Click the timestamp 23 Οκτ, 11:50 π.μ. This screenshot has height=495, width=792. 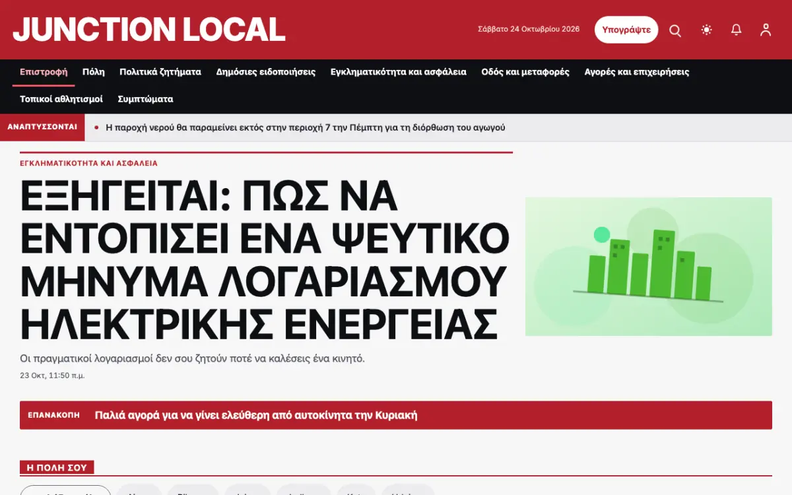(52, 376)
